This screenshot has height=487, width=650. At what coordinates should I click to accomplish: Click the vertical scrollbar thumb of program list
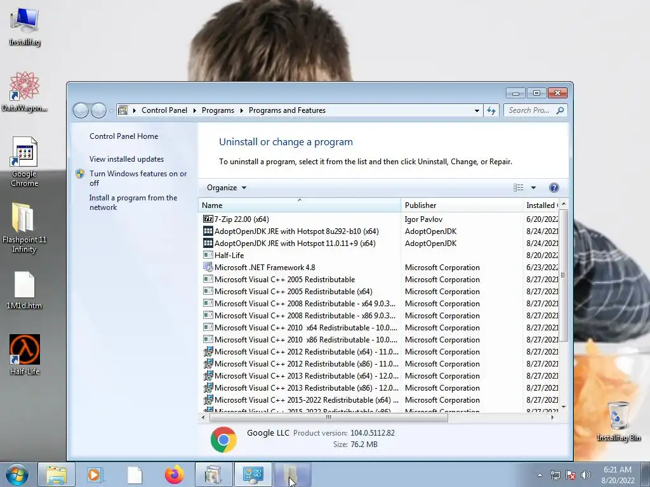click(x=563, y=275)
